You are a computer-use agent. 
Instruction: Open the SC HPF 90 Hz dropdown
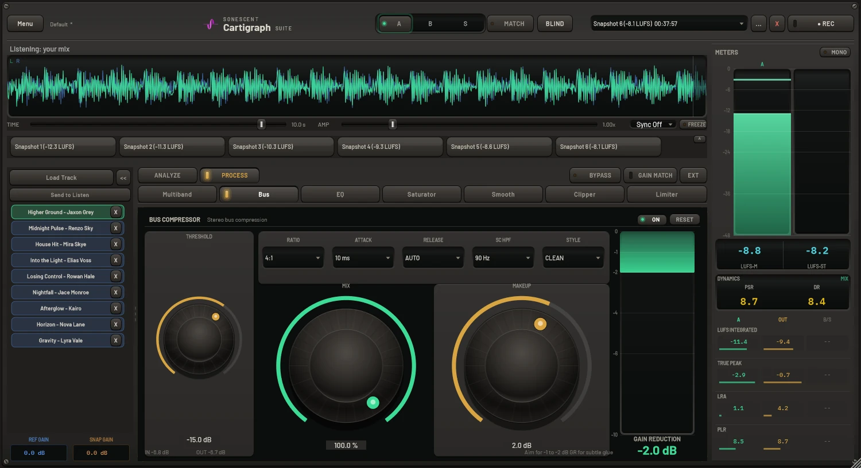point(503,258)
